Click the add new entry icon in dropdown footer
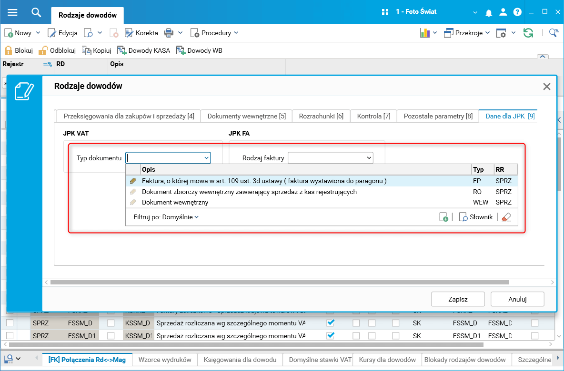The image size is (564, 371). coord(444,217)
